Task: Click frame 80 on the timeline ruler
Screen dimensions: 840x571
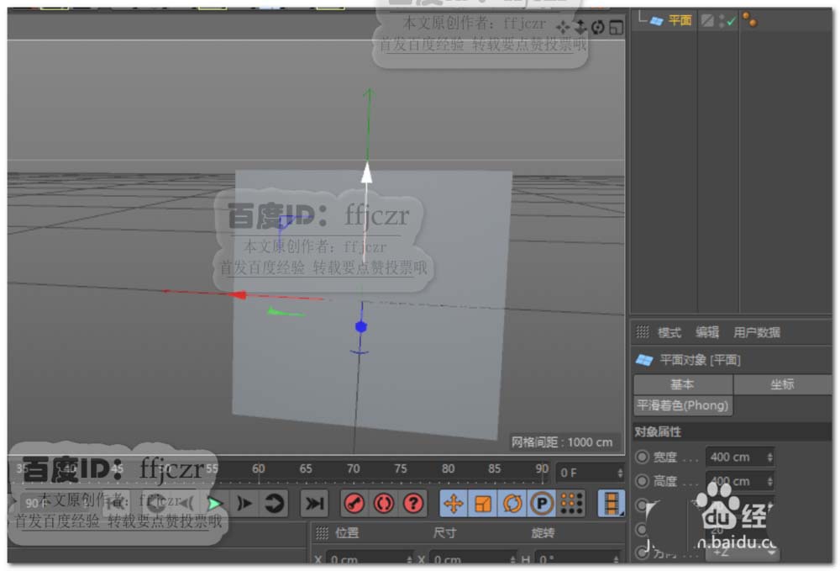Action: (x=448, y=469)
